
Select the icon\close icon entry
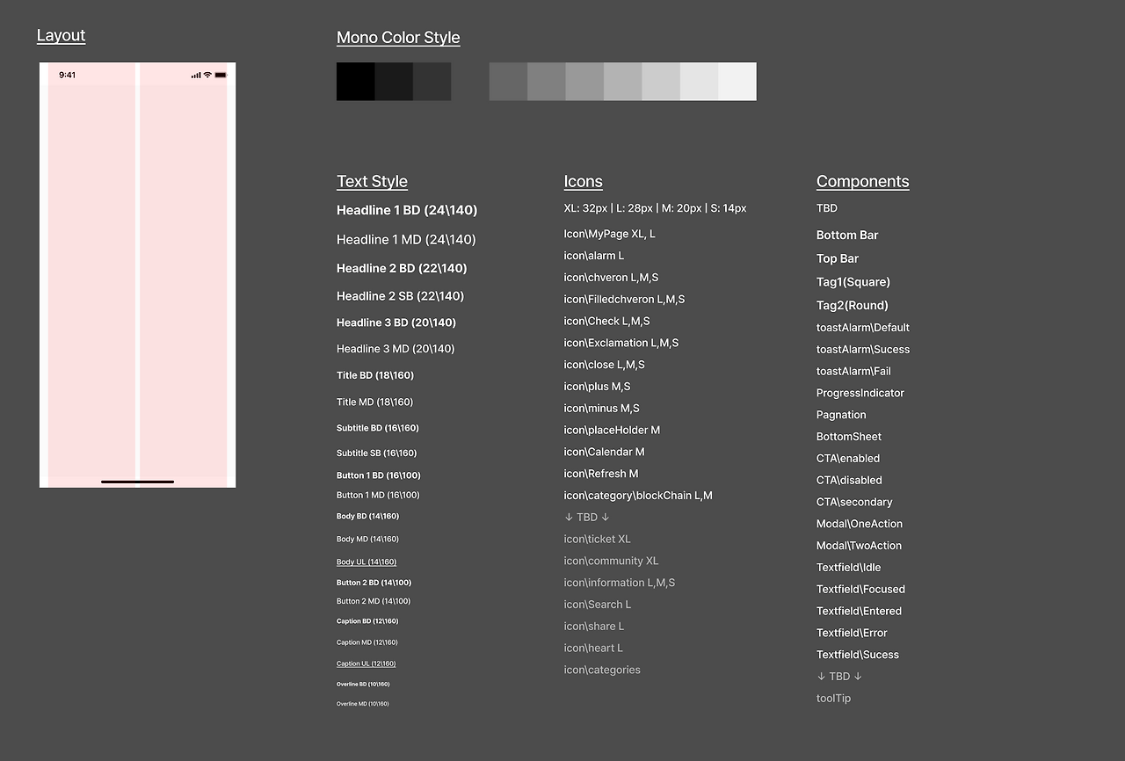pos(604,365)
